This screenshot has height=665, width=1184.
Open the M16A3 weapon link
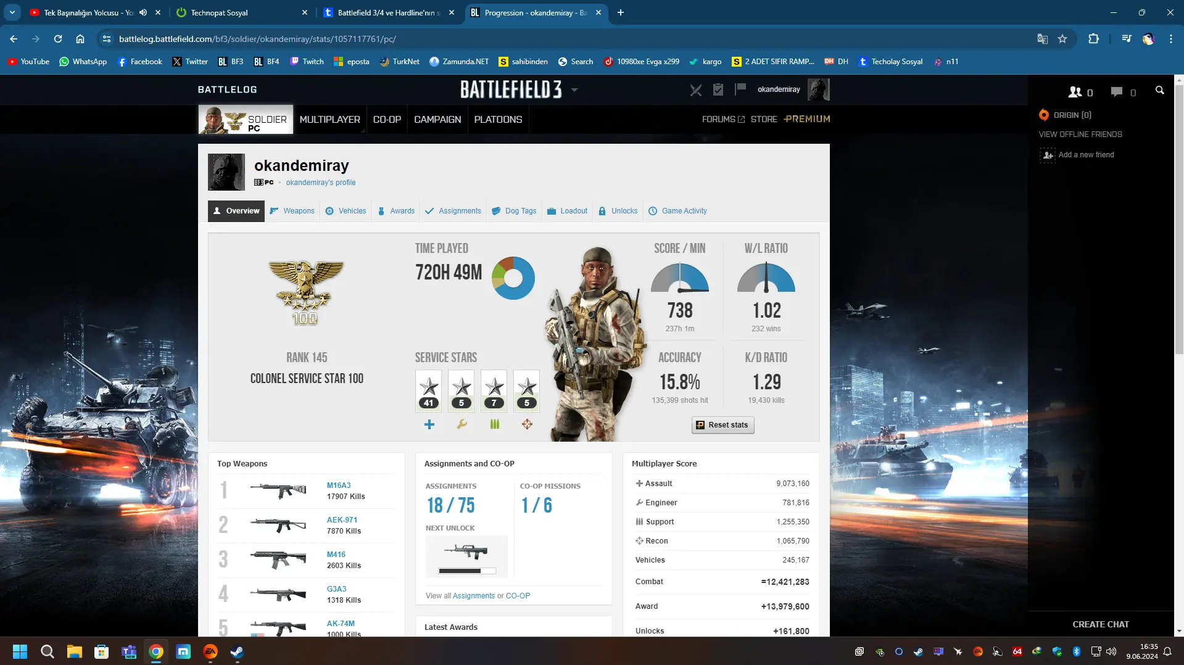(x=339, y=485)
